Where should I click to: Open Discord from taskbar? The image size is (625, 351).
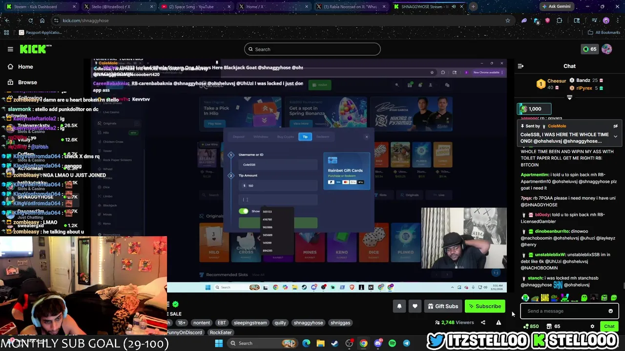pyautogui.click(x=378, y=343)
